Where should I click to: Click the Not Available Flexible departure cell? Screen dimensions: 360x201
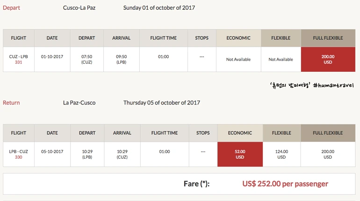tap(281, 60)
